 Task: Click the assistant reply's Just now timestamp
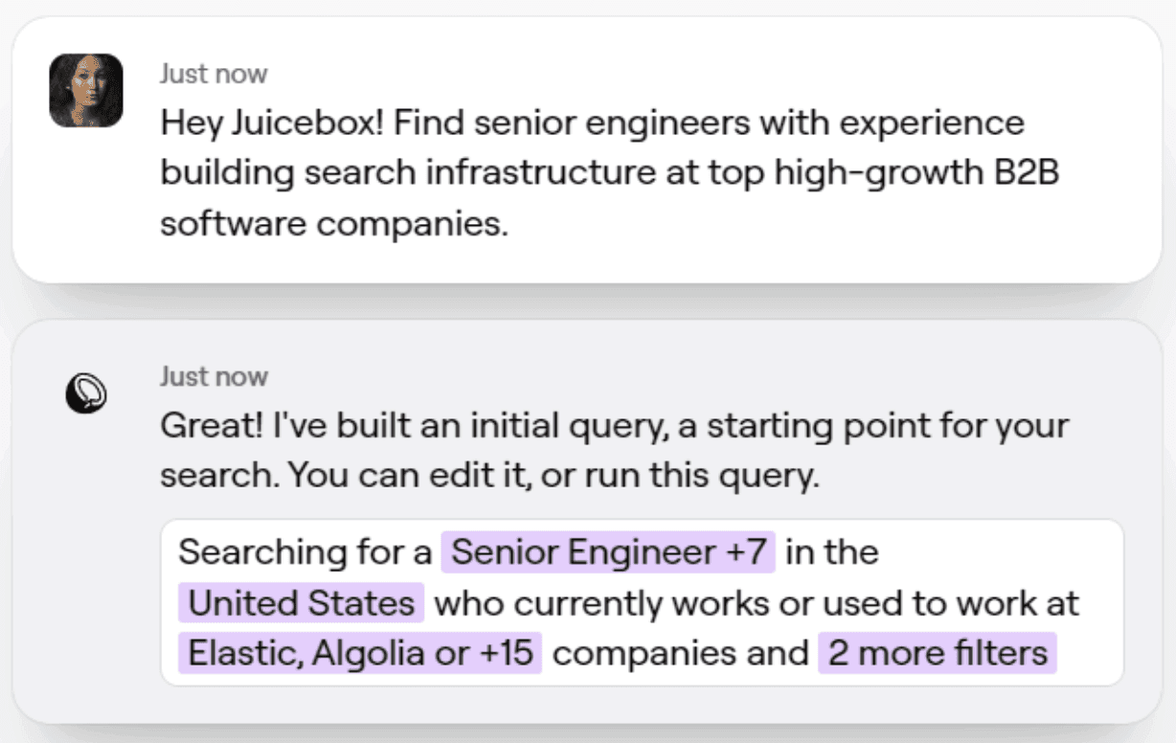214,375
